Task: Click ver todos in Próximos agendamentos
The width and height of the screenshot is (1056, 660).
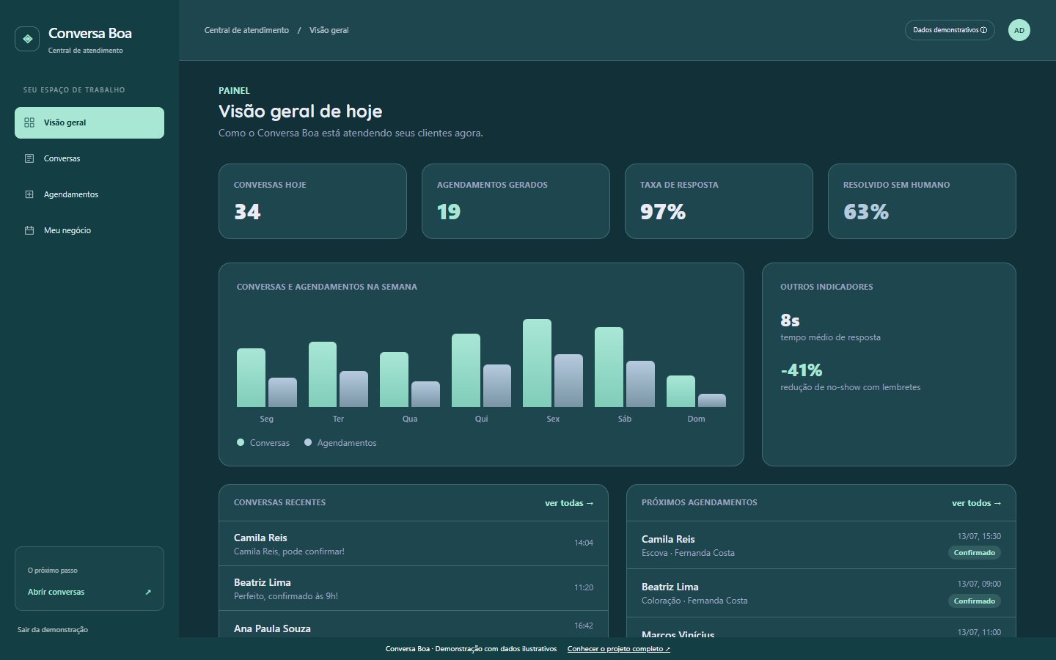Action: point(977,503)
